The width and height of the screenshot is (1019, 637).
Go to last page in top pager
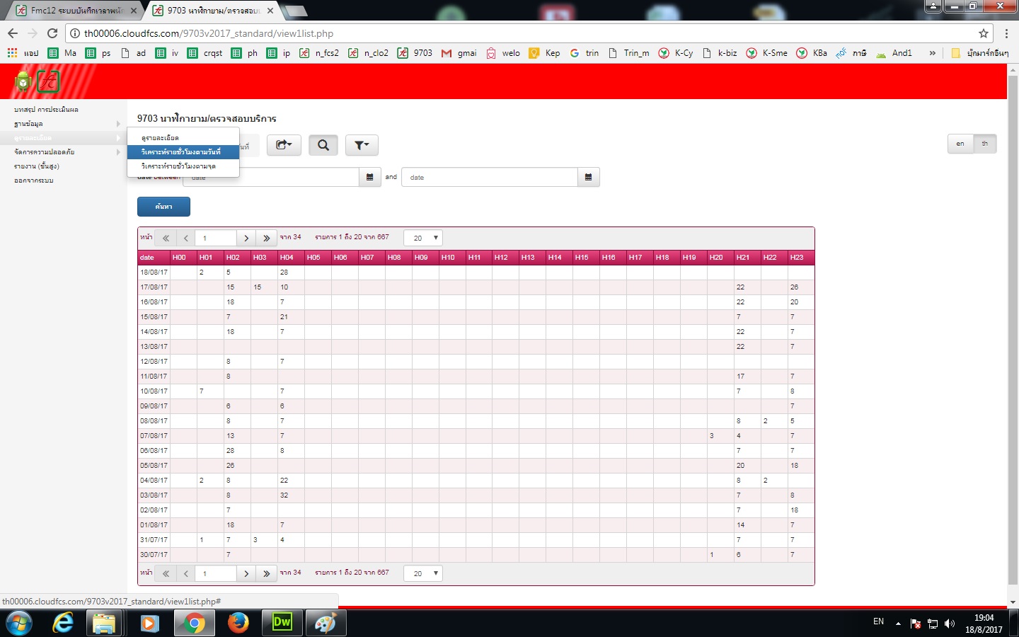(266, 239)
